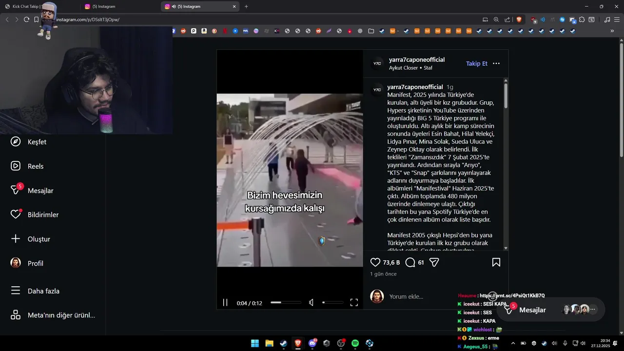Open comments via speech bubble icon

(x=410, y=262)
